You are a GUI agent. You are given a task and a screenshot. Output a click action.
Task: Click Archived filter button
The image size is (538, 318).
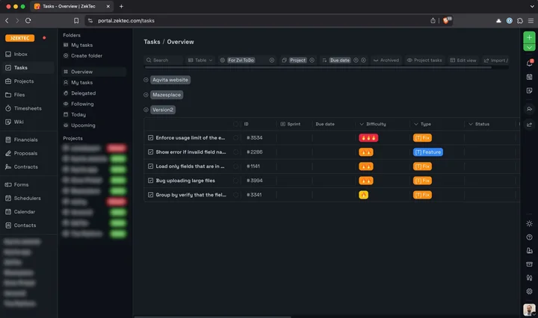point(386,60)
